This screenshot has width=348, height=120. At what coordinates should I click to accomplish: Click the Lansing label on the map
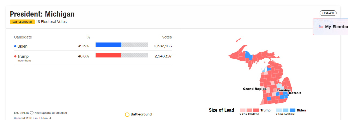coord(283,90)
